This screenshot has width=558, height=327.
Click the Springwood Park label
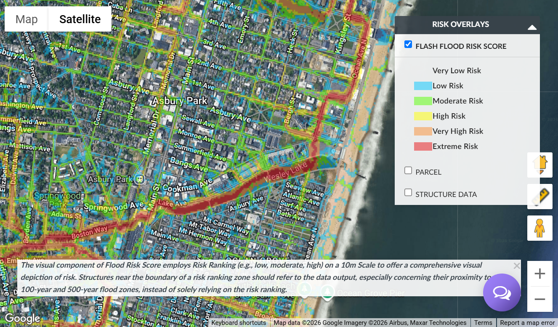coord(57,200)
